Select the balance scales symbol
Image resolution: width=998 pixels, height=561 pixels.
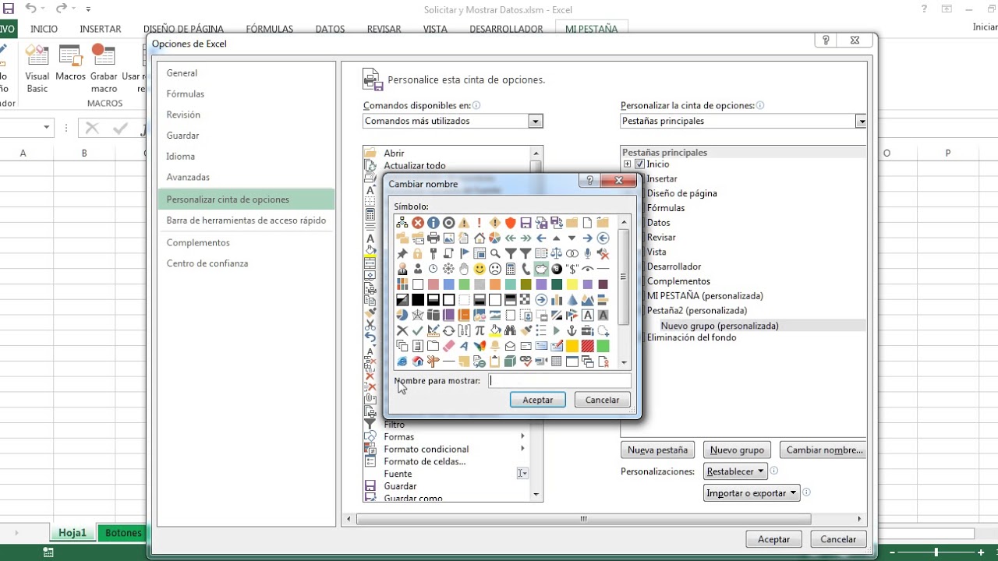(x=557, y=253)
